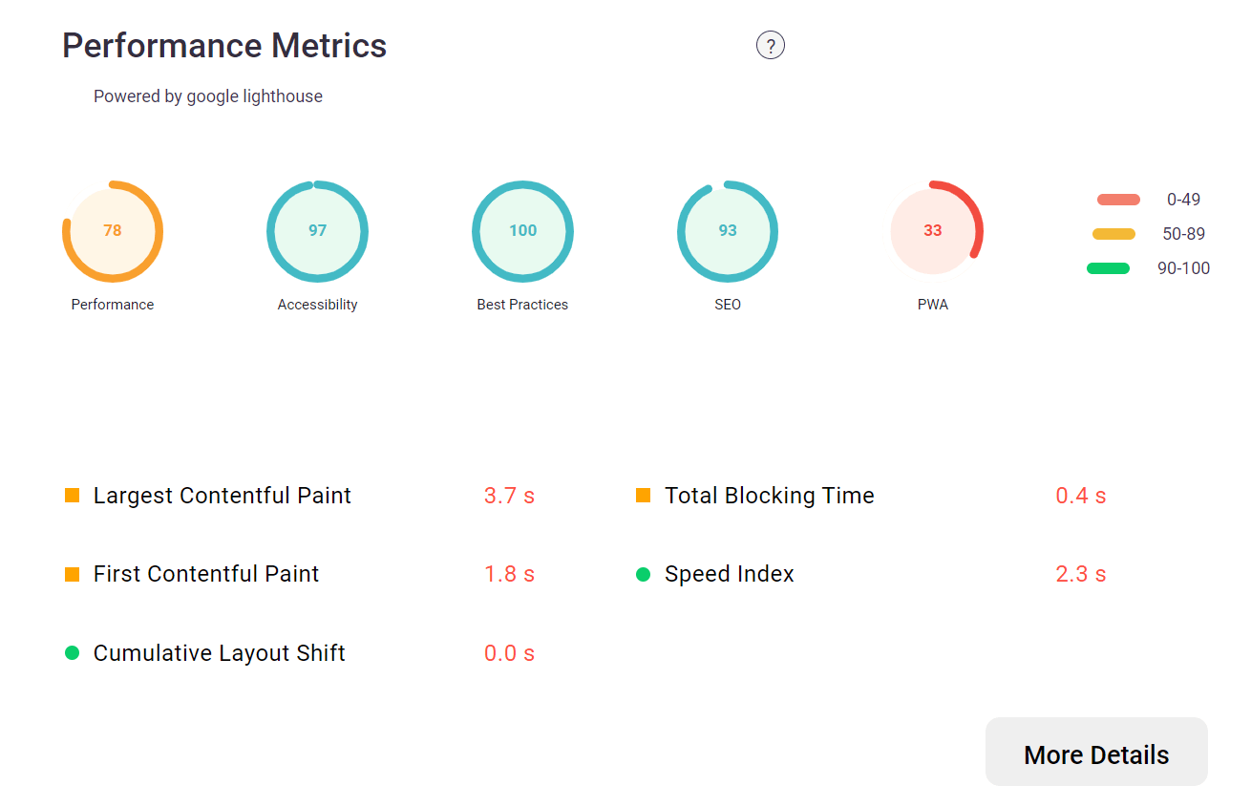Click the orange square beside Largest Contentful Paint
Screen dimensions: 1251x807
72,495
